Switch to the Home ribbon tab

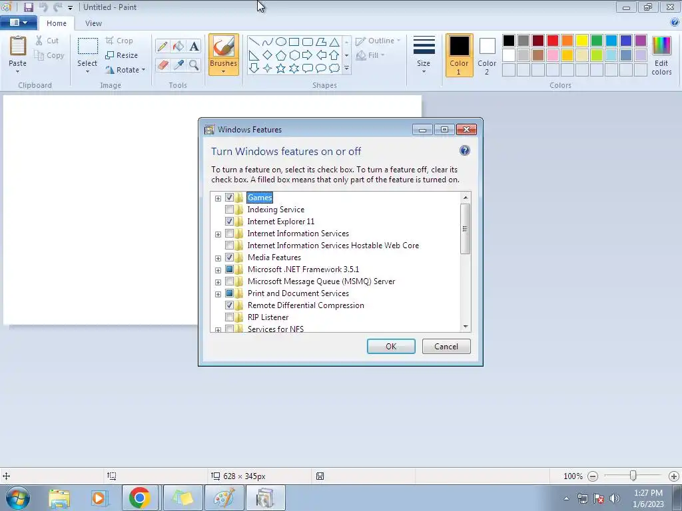[x=57, y=23]
